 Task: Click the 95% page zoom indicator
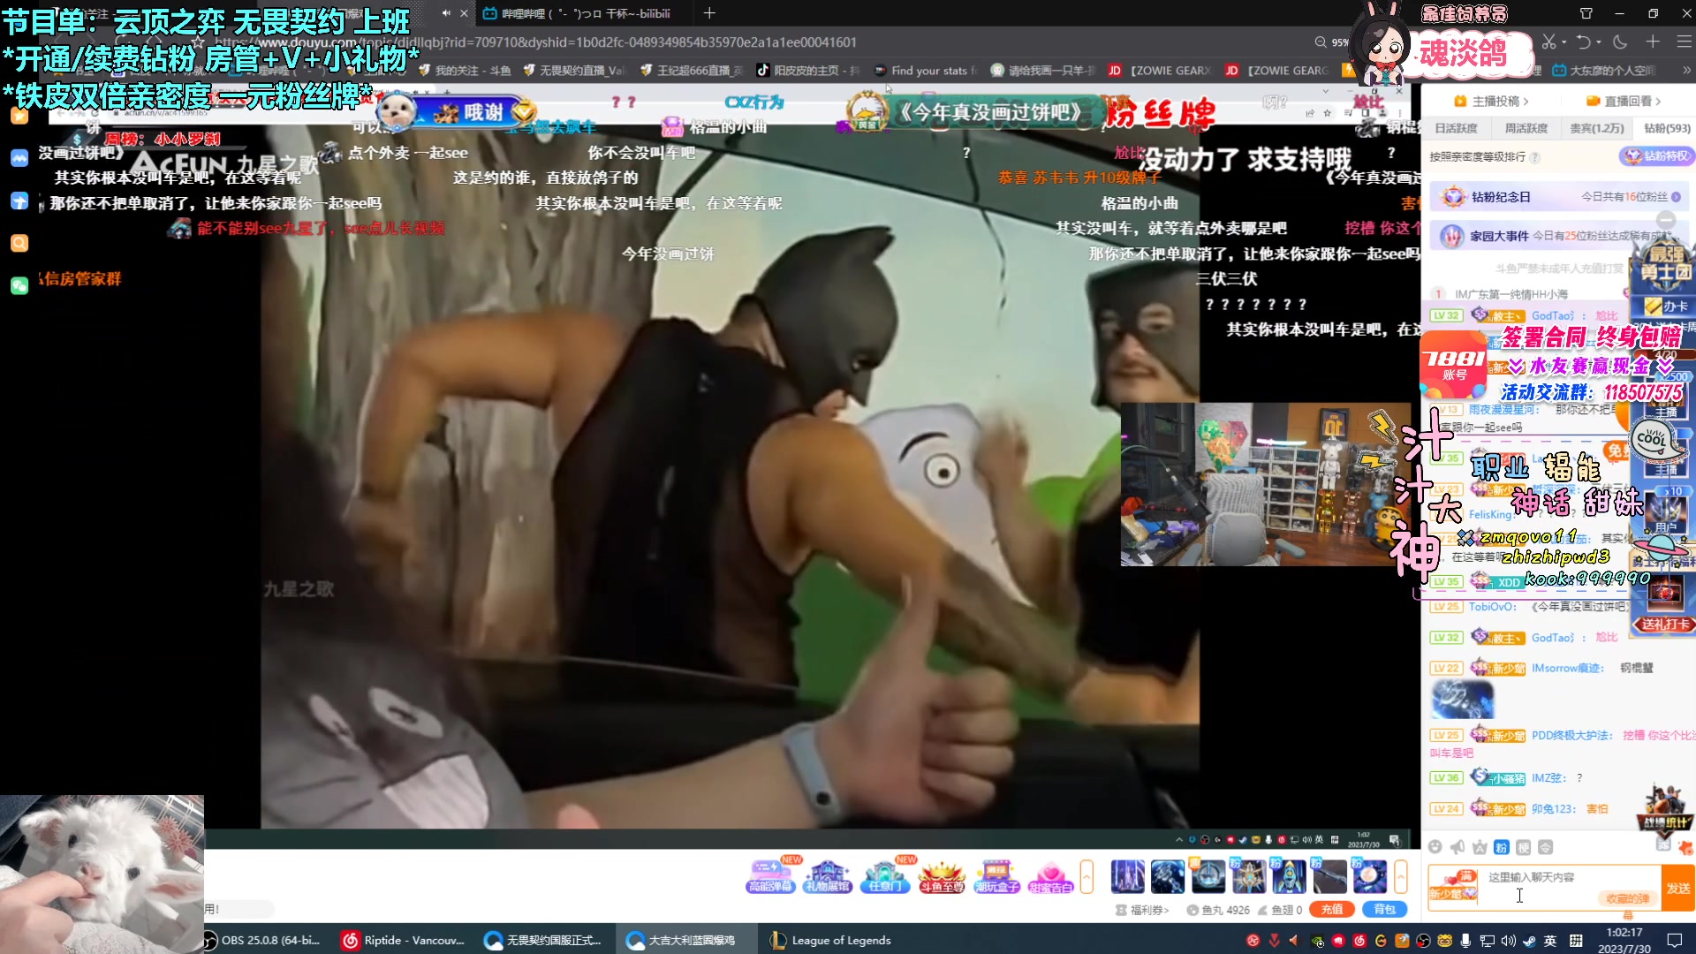click(x=1332, y=42)
